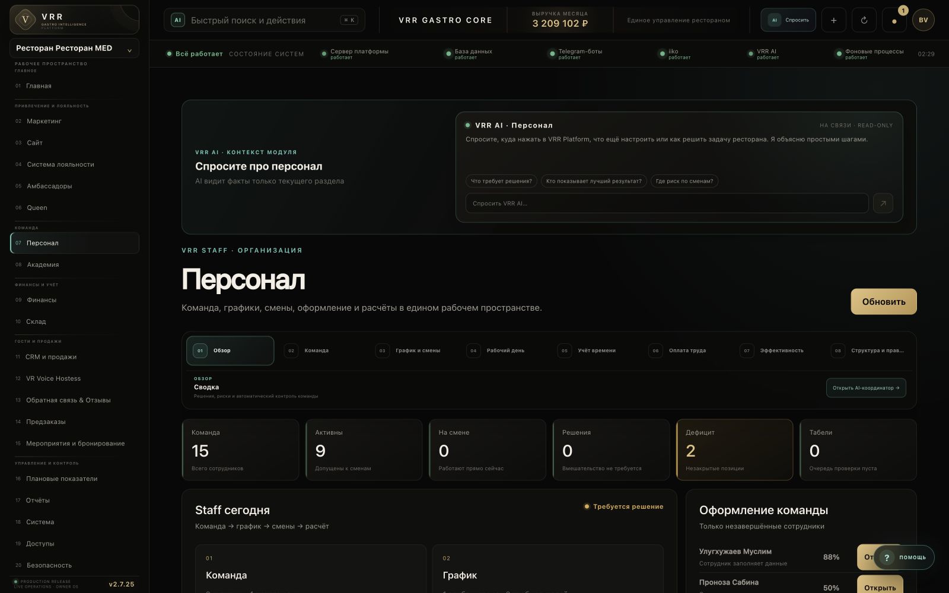The image size is (949, 593).
Task: Open Доступы in sidebar
Action: coord(75,544)
